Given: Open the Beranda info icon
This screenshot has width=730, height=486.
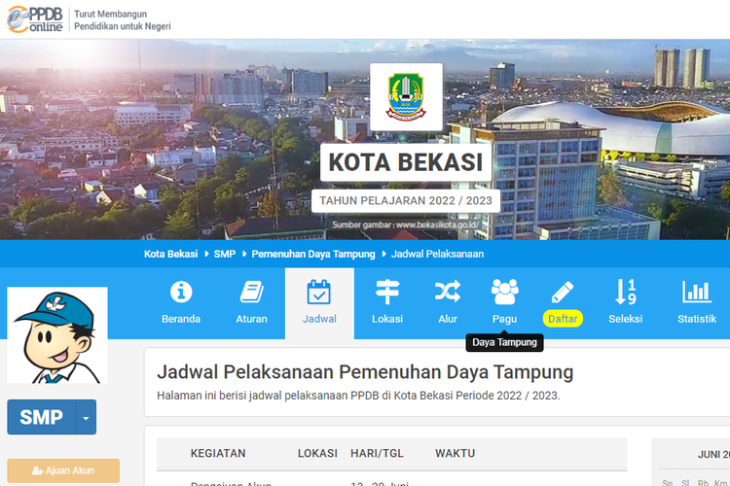Looking at the screenshot, I should (181, 292).
